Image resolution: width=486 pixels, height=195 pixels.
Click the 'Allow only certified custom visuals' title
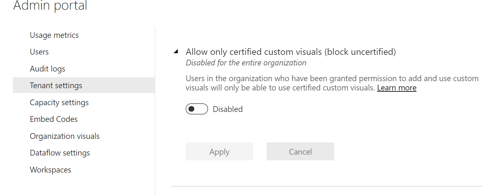click(x=291, y=52)
